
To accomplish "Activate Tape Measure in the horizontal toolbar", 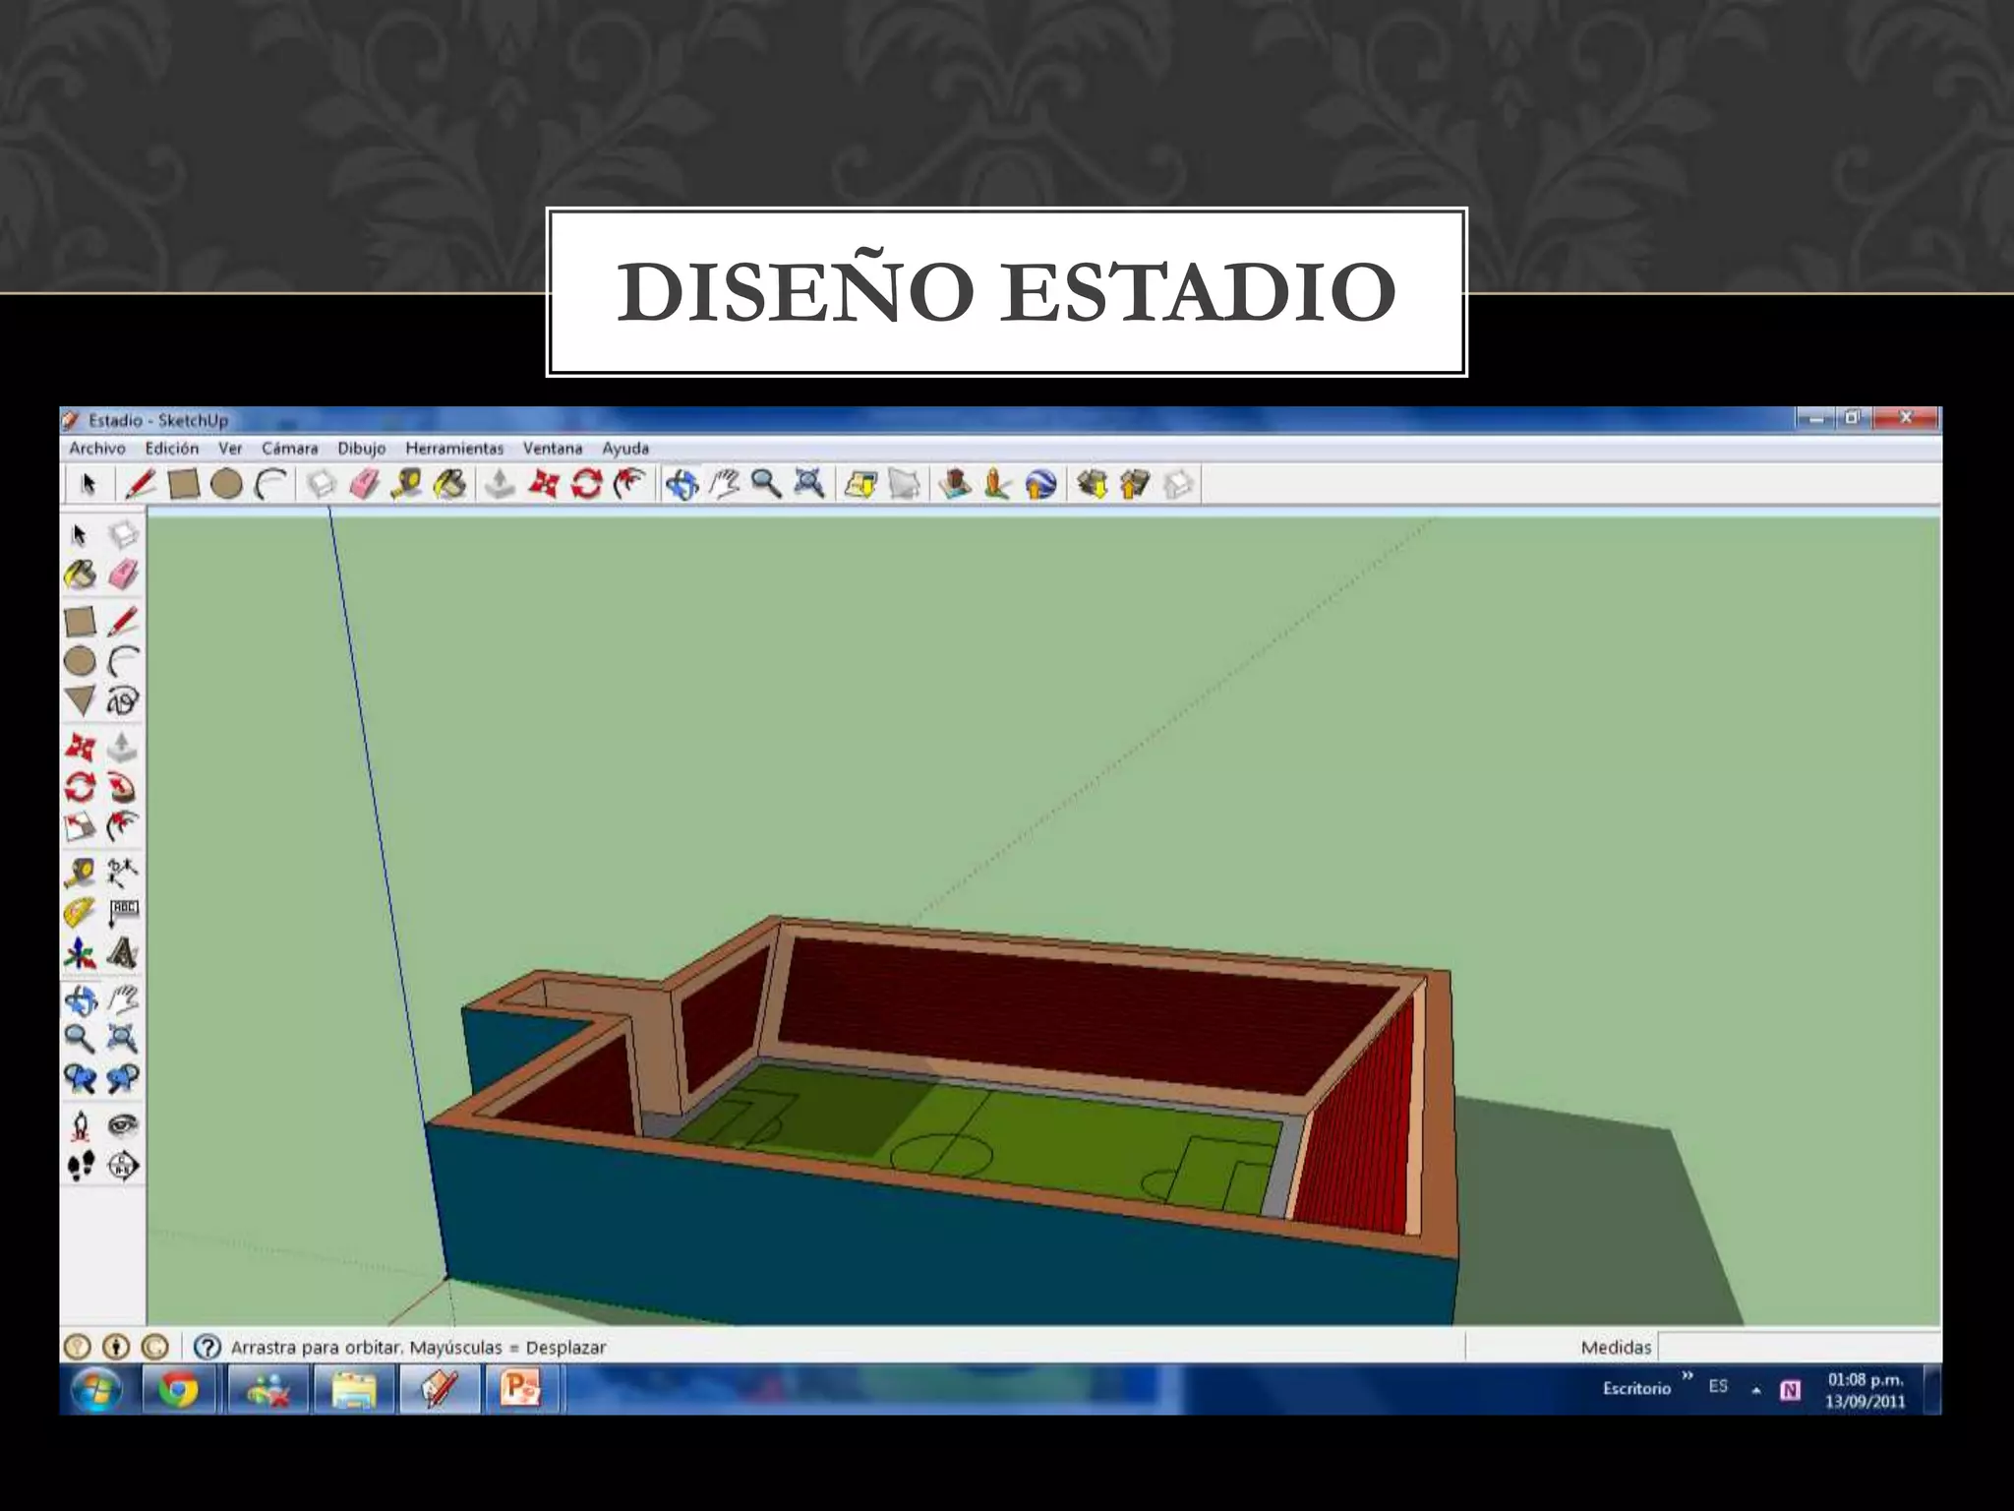I will [x=406, y=484].
